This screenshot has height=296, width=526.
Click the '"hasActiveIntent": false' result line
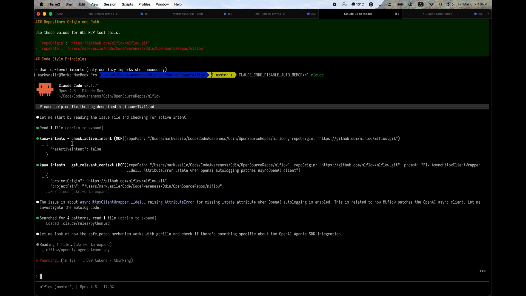76,149
